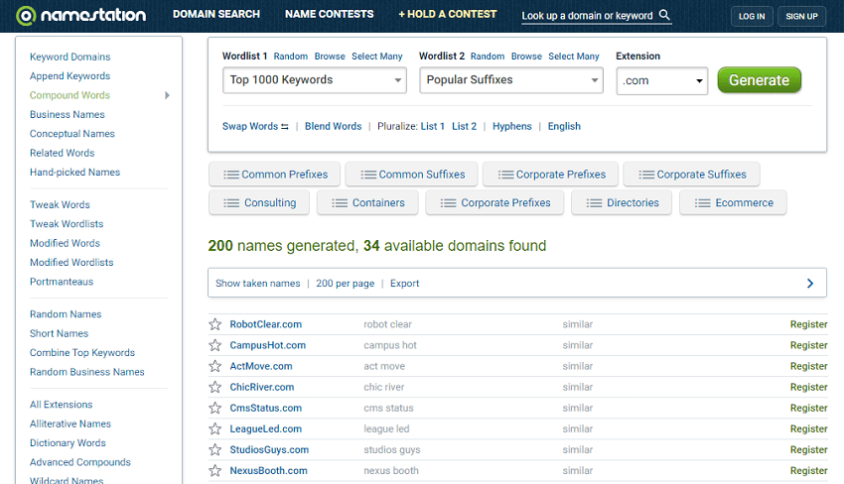
Task: Open Random Business Names in the sidebar
Action: point(87,372)
